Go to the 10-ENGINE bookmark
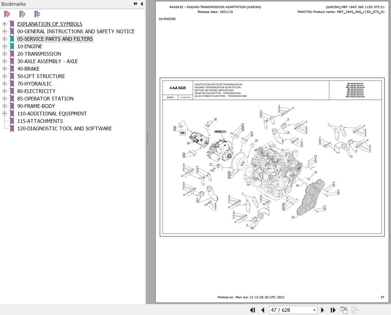Viewport: 391px width, 315px height. point(30,46)
